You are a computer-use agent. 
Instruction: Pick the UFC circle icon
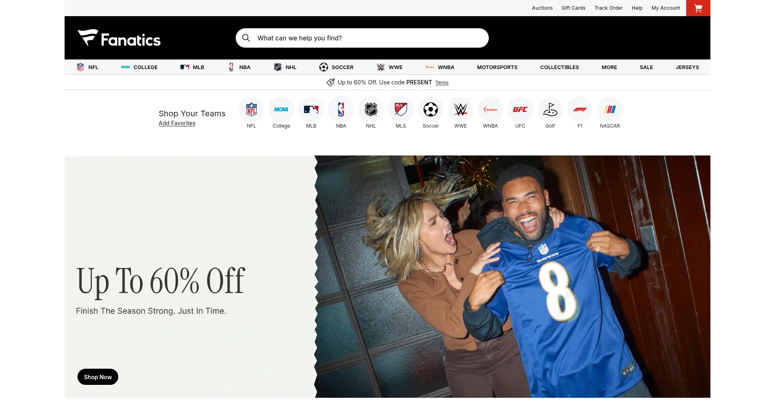click(520, 109)
